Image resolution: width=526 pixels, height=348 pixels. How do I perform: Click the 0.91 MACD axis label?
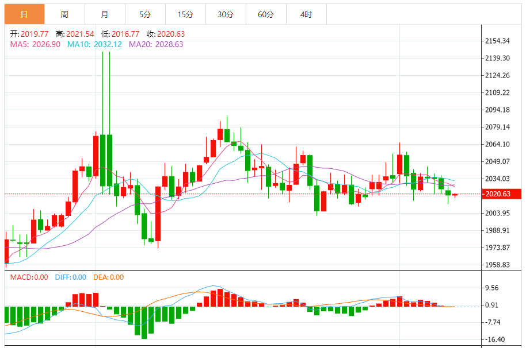pyautogui.click(x=492, y=305)
